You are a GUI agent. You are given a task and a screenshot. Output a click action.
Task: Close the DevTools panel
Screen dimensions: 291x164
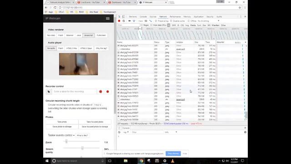[245, 16]
